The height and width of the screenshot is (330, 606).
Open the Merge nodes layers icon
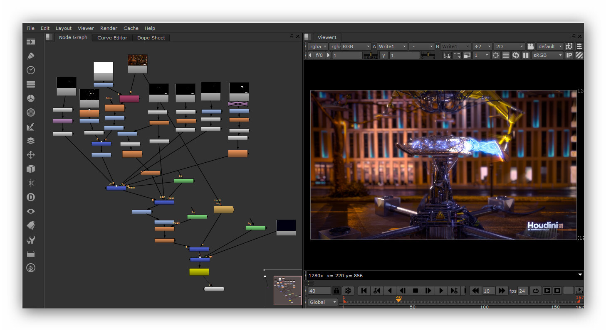click(x=30, y=141)
